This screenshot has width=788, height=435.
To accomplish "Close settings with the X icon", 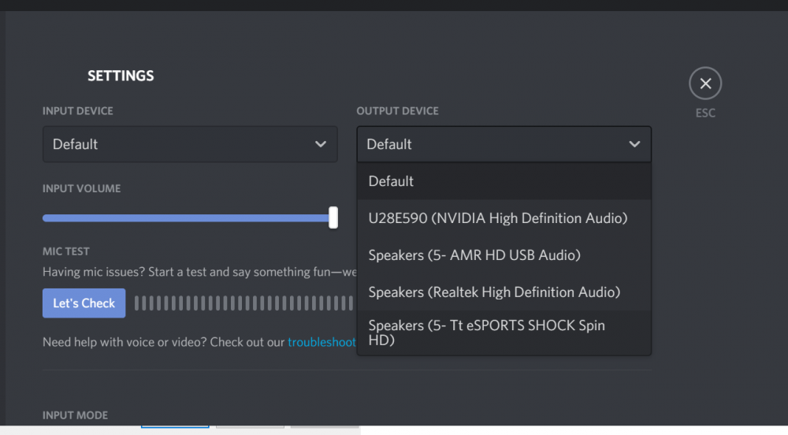I will [705, 84].
